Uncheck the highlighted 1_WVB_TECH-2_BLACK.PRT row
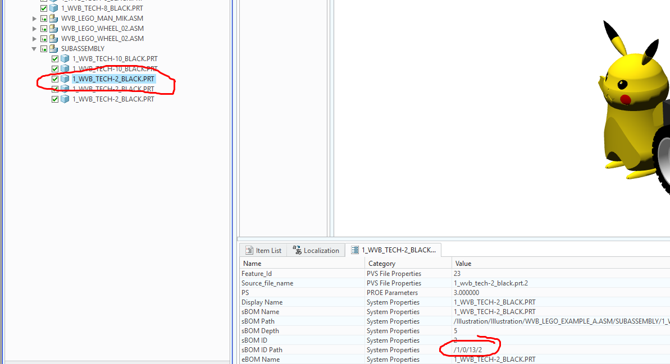Image resolution: width=670 pixels, height=364 pixels. click(x=54, y=79)
